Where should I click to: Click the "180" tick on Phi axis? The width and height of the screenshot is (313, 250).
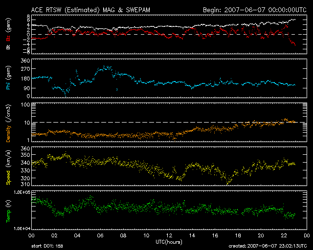coord(25,78)
